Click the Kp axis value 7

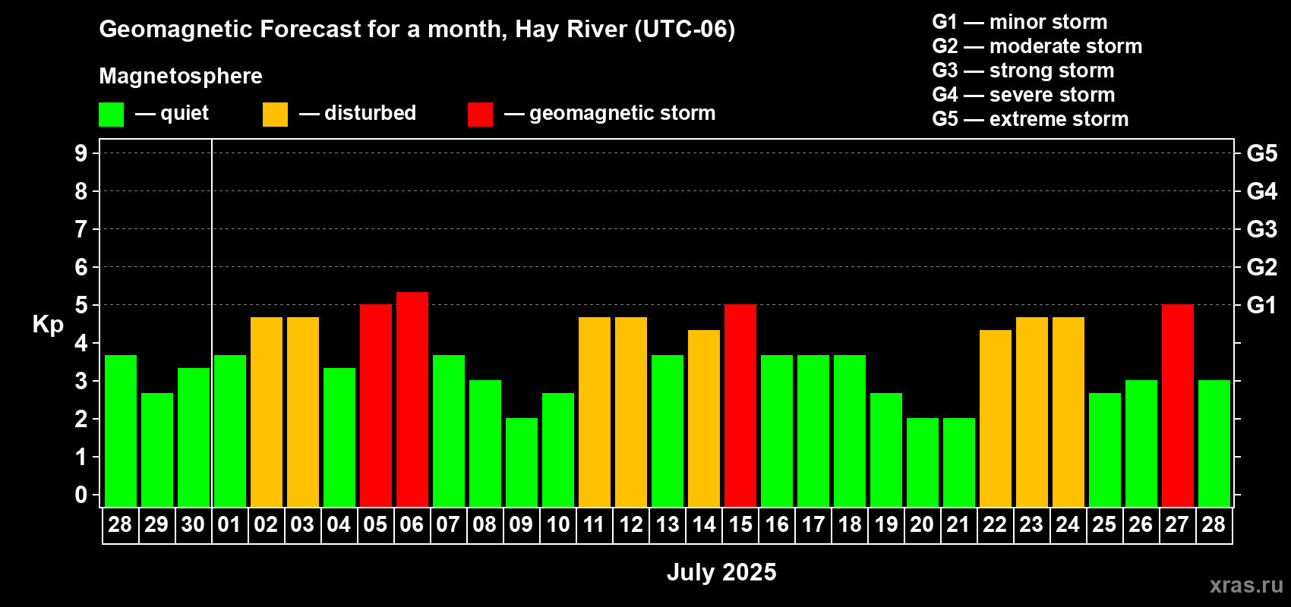click(x=81, y=229)
